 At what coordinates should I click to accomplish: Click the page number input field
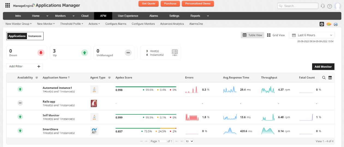point(162,141)
